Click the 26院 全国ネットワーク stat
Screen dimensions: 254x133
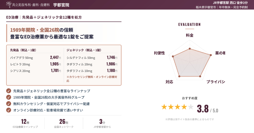pos(64,123)
